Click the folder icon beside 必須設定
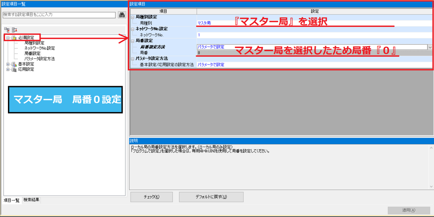The image size is (434, 217). click(14, 37)
